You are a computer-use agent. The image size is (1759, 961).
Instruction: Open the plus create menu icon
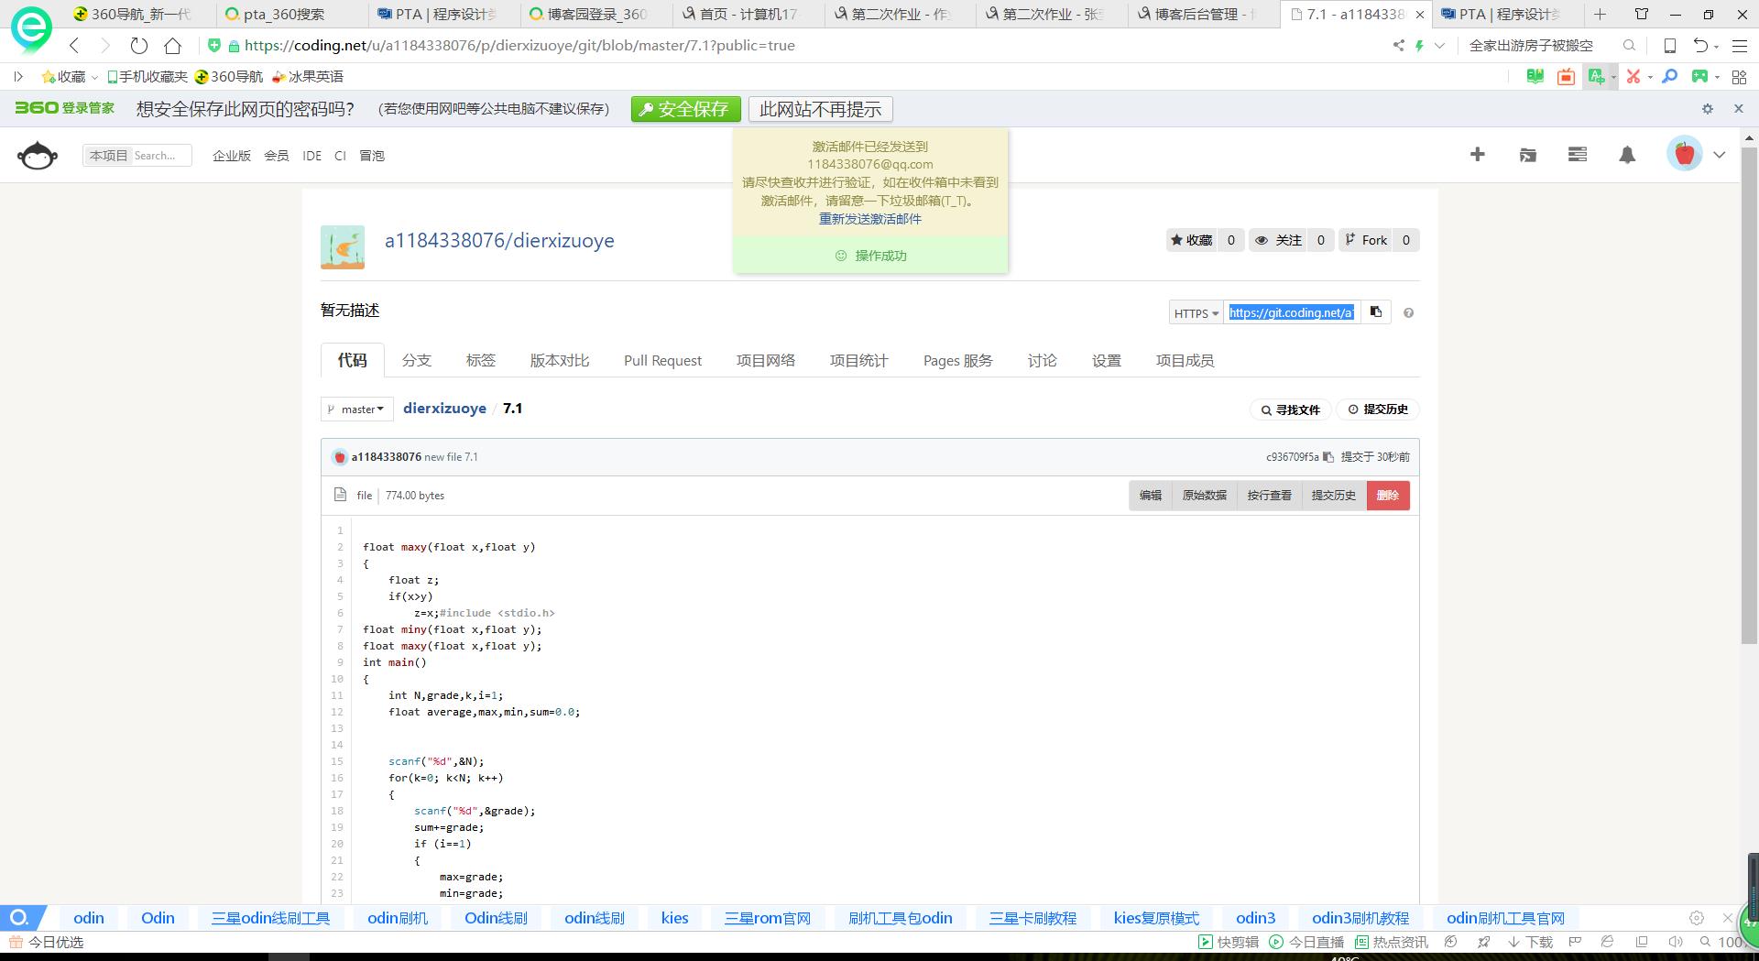(x=1477, y=155)
